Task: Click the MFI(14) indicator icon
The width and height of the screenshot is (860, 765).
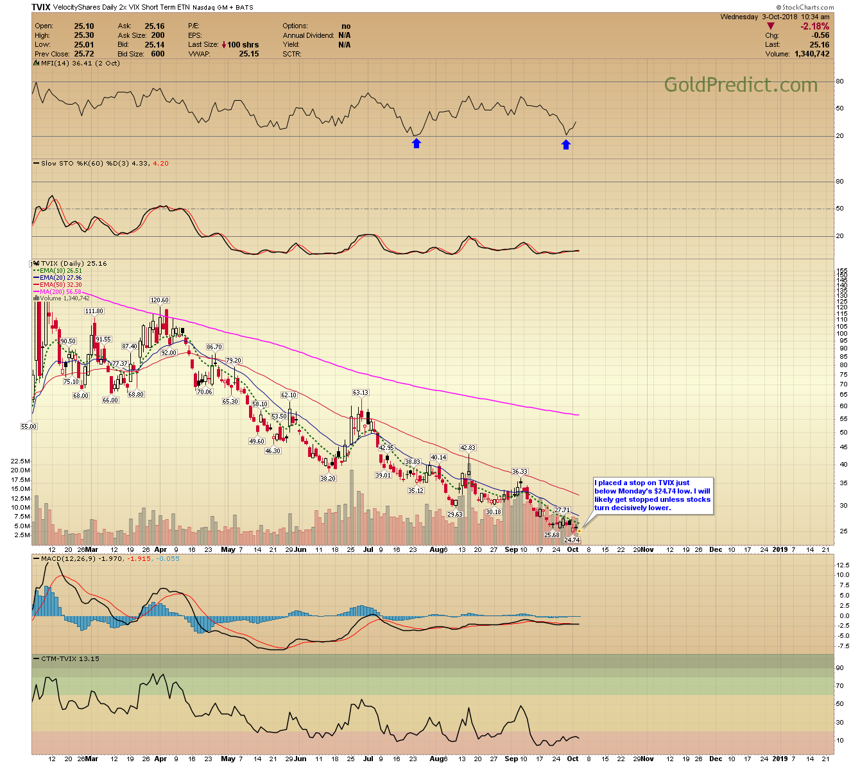Action: point(37,64)
